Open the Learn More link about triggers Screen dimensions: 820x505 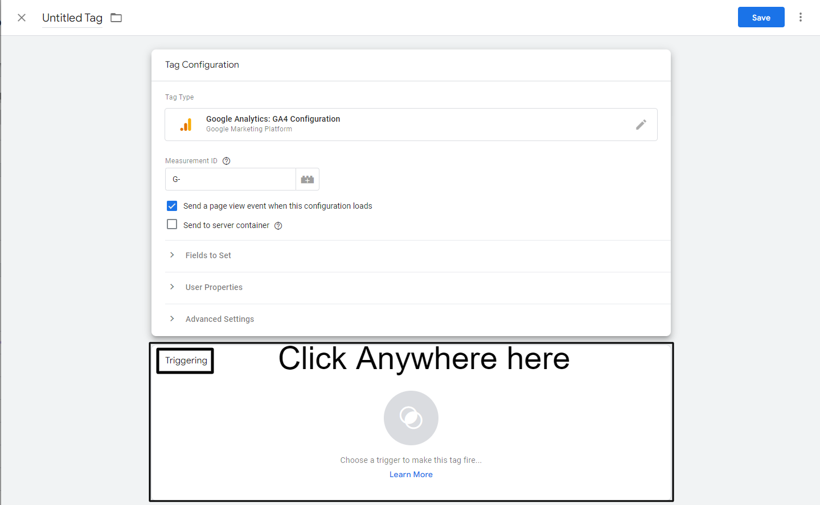tap(411, 474)
